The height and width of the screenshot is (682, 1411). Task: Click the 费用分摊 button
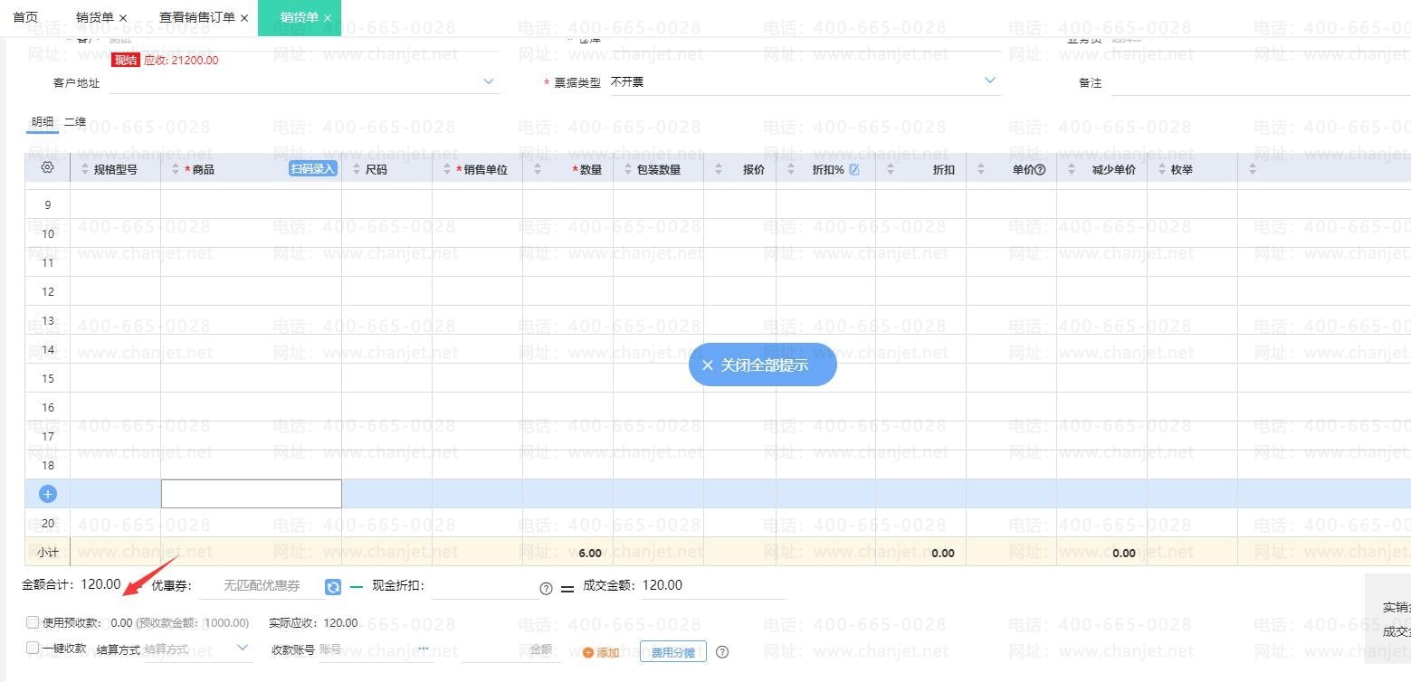click(x=672, y=651)
